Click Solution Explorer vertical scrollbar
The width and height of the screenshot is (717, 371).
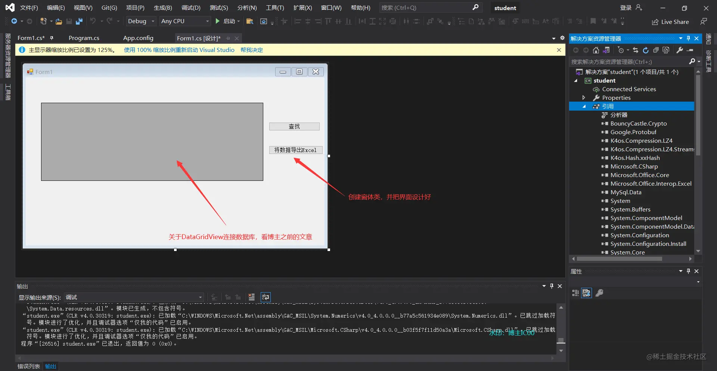(x=698, y=115)
